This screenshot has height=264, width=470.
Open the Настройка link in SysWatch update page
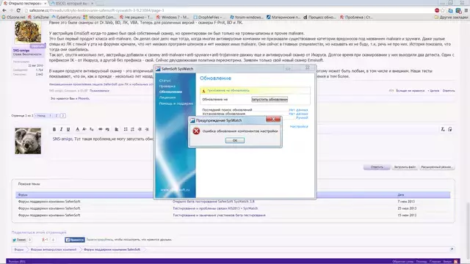[x=299, y=126]
